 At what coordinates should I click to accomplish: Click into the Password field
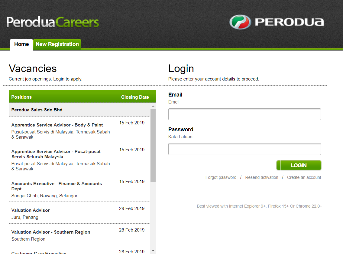pyautogui.click(x=244, y=149)
